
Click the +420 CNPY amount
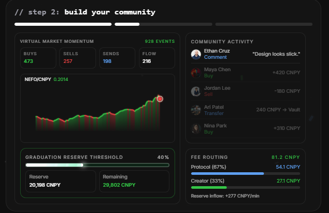point(286,73)
